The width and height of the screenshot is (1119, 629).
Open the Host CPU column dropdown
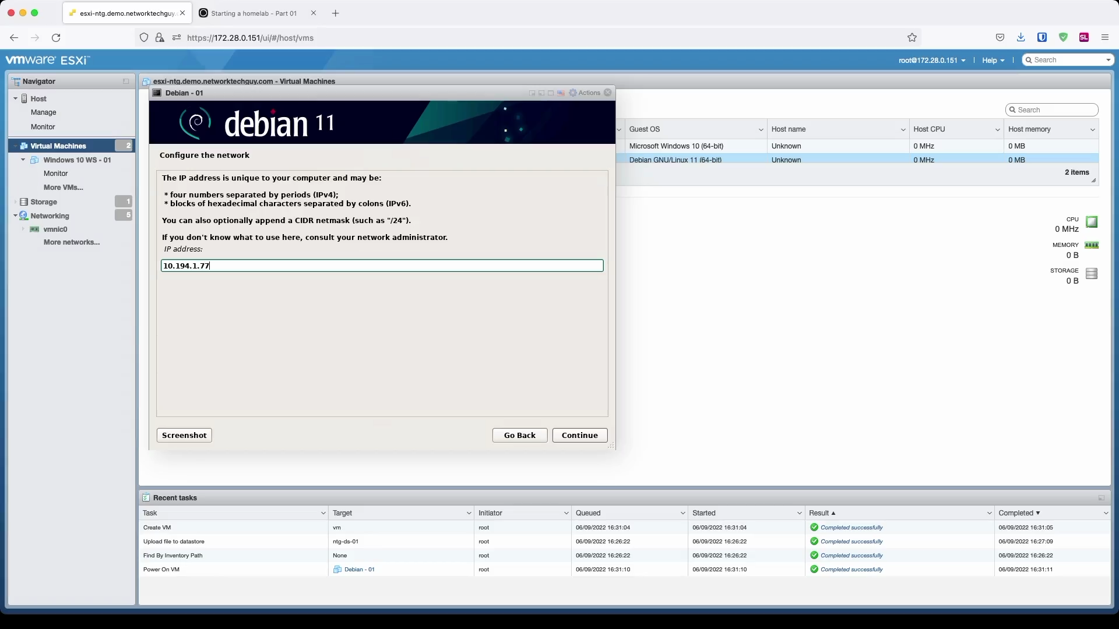[x=997, y=130]
